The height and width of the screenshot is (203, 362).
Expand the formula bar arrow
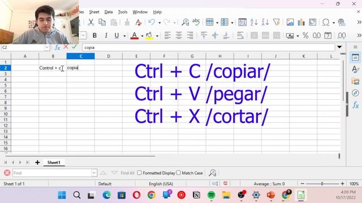click(339, 47)
